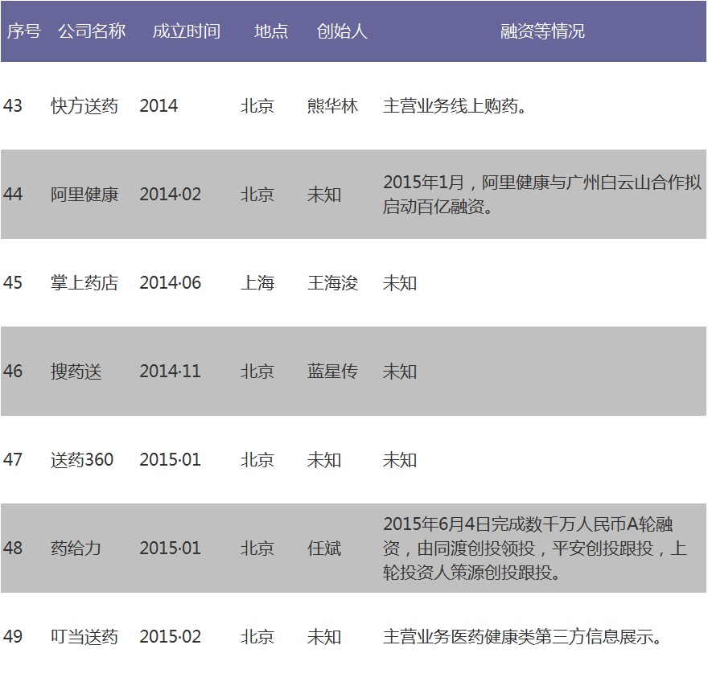Select company name 掌上药店
Image resolution: width=708 pixels, height=682 pixels.
(84, 283)
